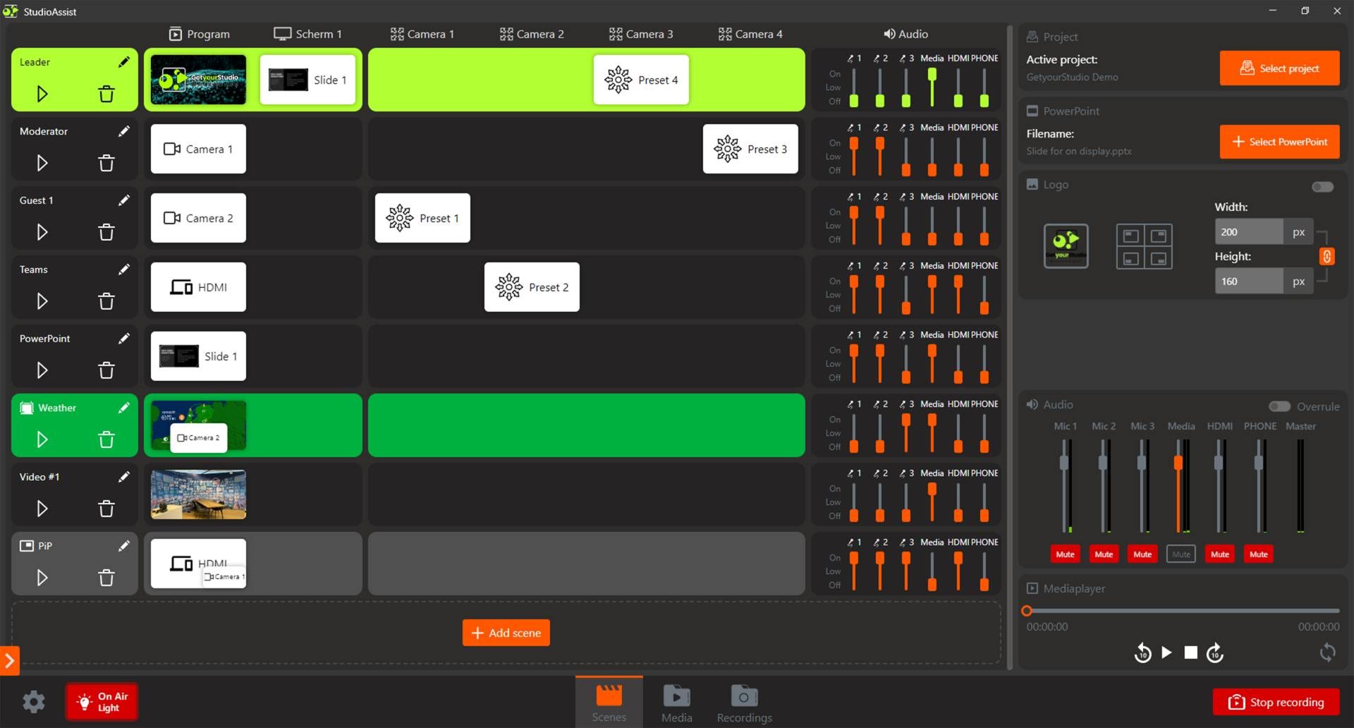1354x728 pixels.
Task: Edit the PiP scene
Action: point(124,546)
